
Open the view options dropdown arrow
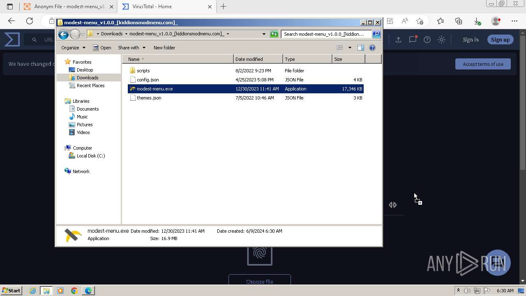[350, 48]
